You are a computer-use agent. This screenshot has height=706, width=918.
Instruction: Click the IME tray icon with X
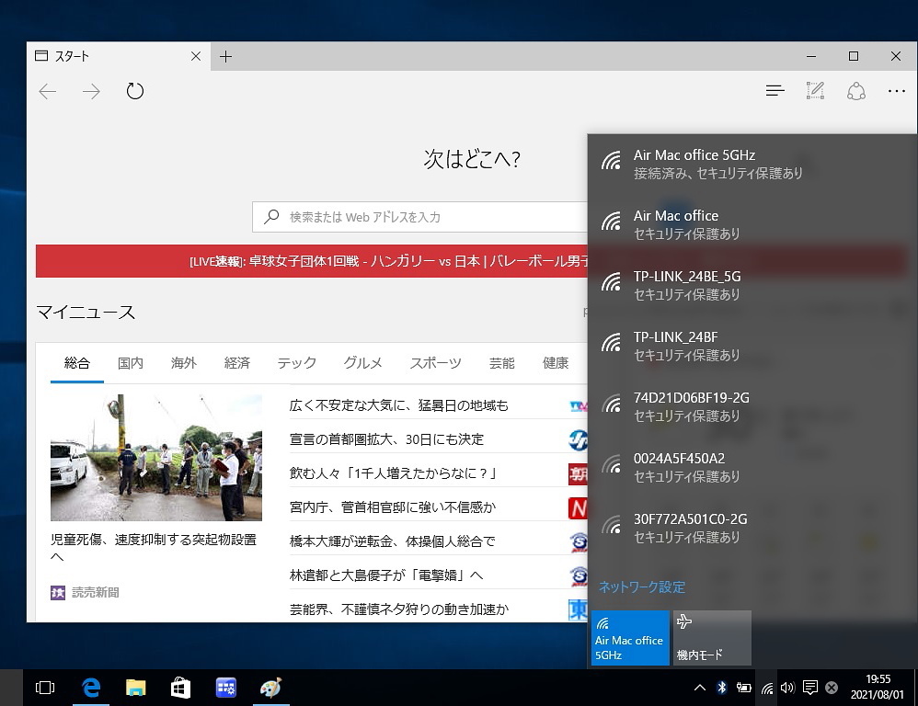[832, 688]
